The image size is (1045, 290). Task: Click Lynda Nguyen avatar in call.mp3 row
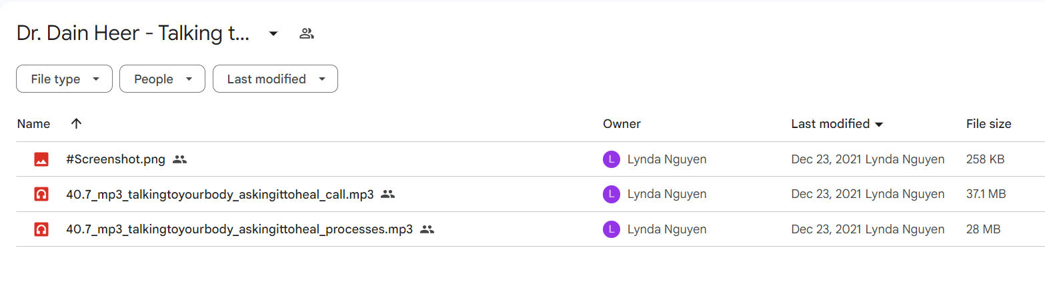click(612, 195)
